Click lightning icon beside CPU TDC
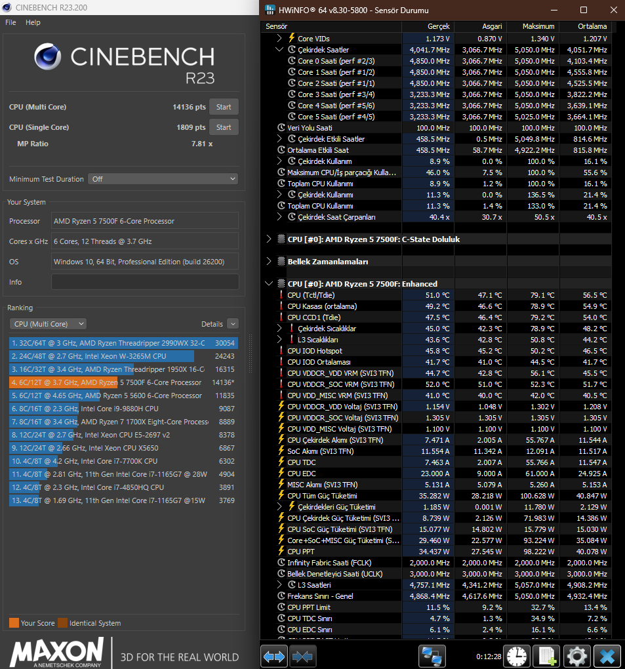The width and height of the screenshot is (625, 669). point(281,462)
